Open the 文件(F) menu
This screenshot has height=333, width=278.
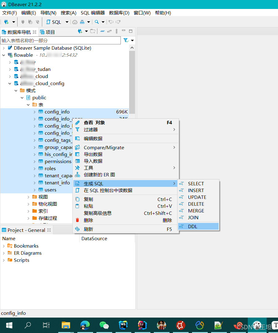pos(9,13)
